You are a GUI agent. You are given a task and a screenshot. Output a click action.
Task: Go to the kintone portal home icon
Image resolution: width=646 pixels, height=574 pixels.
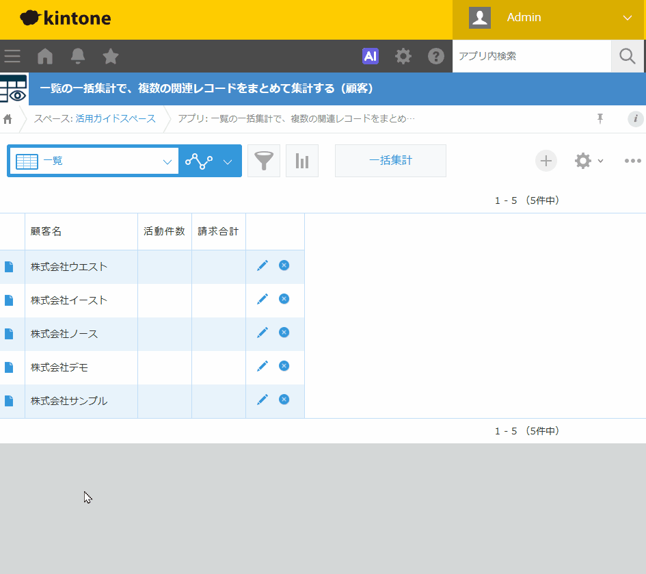click(45, 56)
